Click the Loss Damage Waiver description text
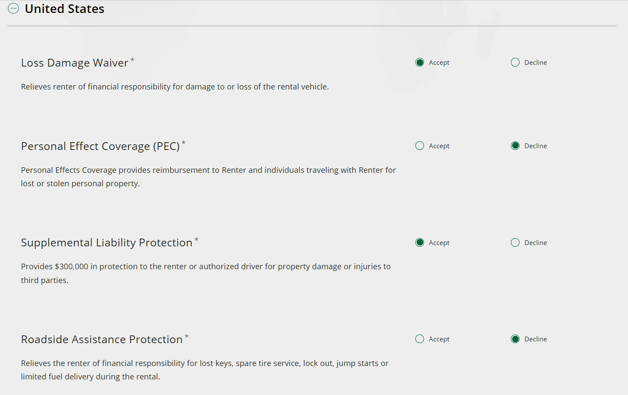The height and width of the screenshot is (395, 628). (x=175, y=87)
